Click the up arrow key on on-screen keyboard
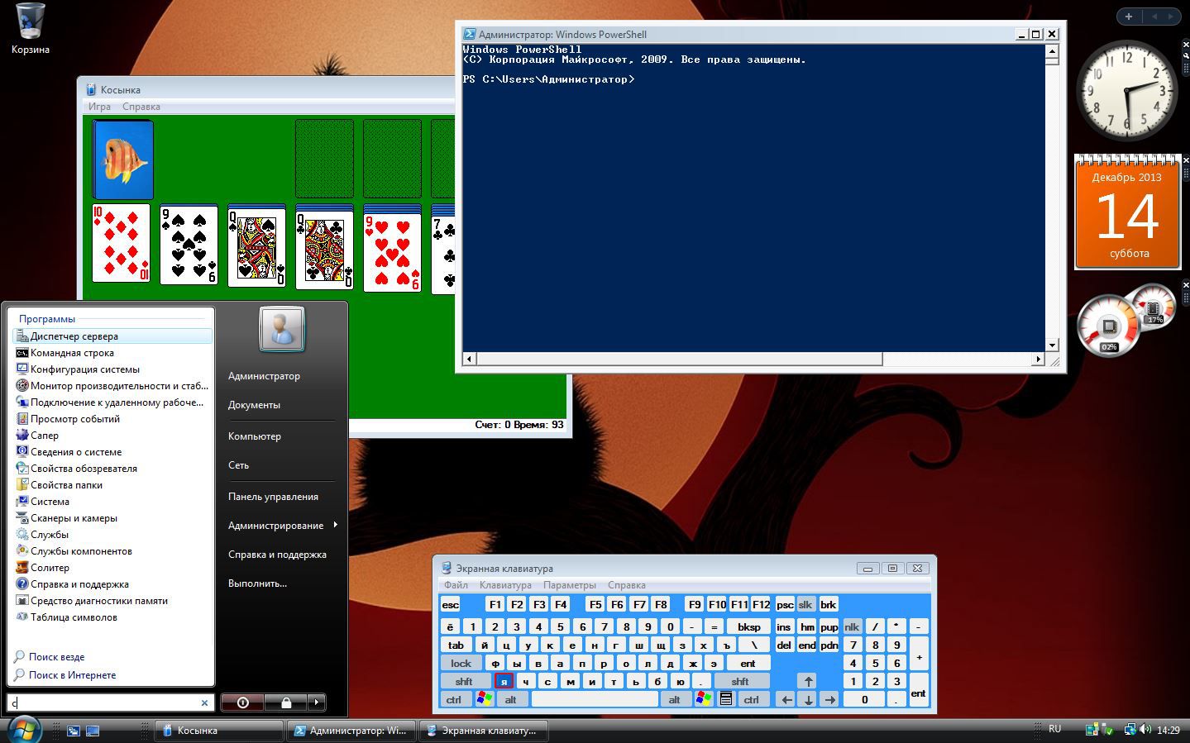This screenshot has width=1190, height=743. [808, 681]
